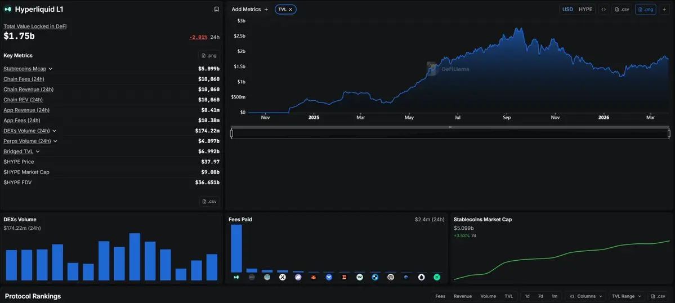
Task: Select purple round protocol icon in Fees Paid
Action: (298, 278)
